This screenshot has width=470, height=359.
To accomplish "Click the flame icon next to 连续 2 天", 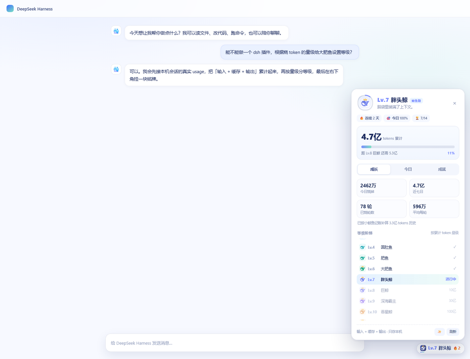I will point(362,118).
